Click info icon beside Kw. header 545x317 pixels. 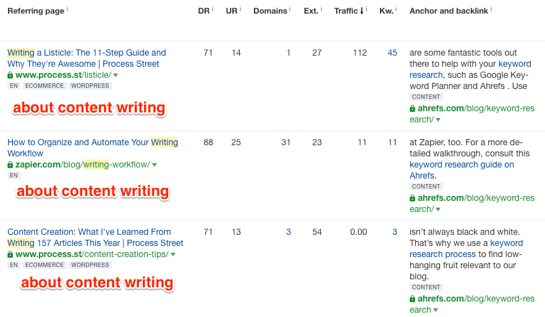click(x=396, y=9)
